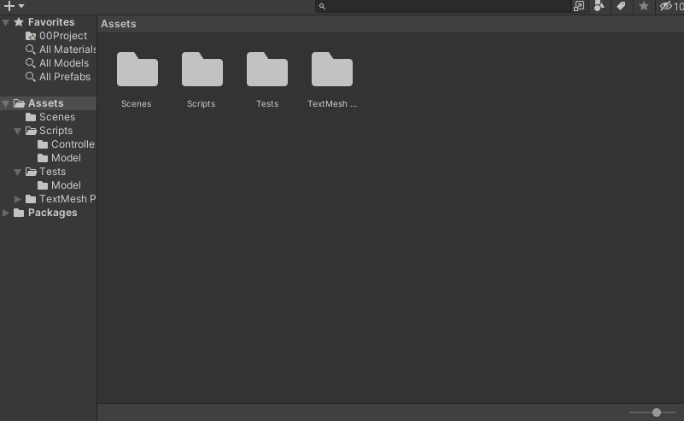684x421 pixels.
Task: Click the Packages folder icon in tree
Action: click(19, 213)
